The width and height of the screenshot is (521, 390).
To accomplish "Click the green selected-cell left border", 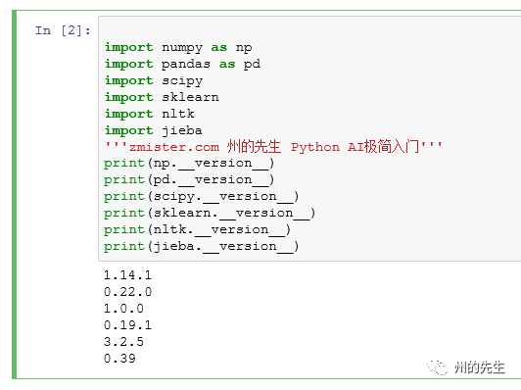I will pyautogui.click(x=14, y=194).
